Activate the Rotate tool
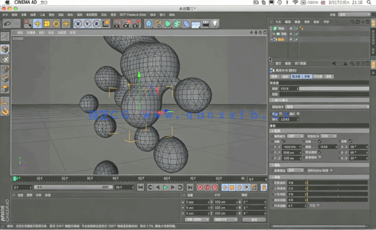376x230 pixels. [x=56, y=24]
